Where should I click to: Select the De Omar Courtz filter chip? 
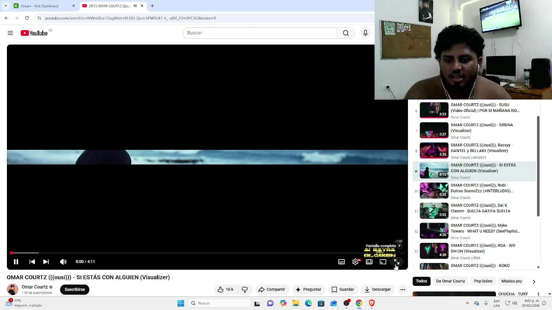[450, 281]
